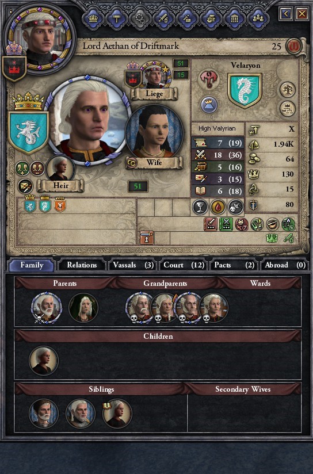This screenshot has height=474, width=313.
Task: Click the goblet focus icon below stats
Action: [x=200, y=207]
